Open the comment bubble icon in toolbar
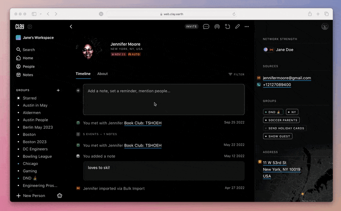The width and height of the screenshot is (341, 211). coord(206,26)
